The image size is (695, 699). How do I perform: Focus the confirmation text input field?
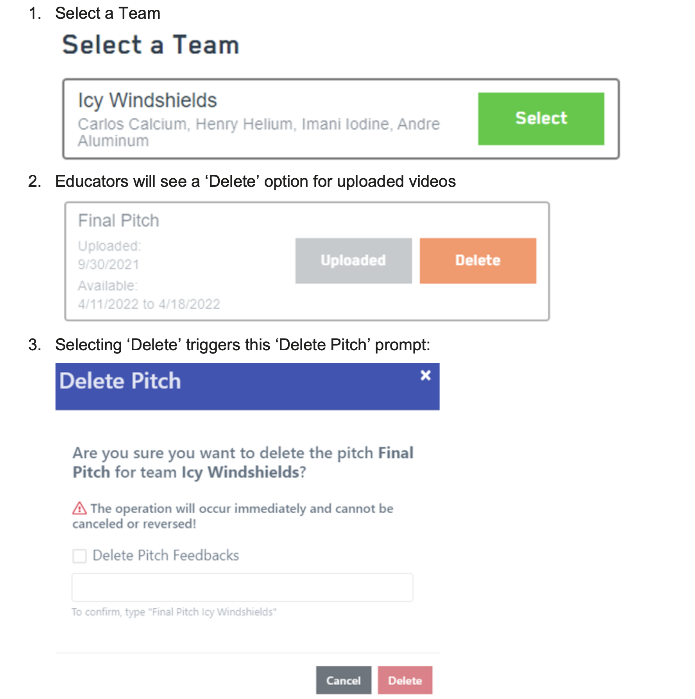pos(242,588)
